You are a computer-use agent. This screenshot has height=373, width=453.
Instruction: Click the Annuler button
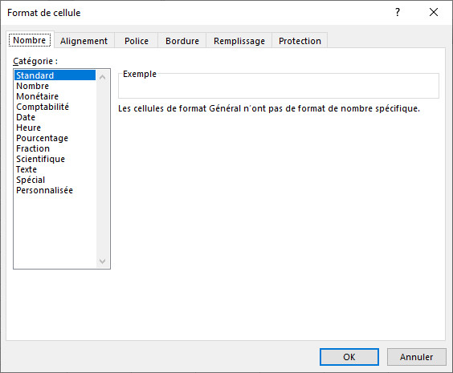[x=416, y=357]
